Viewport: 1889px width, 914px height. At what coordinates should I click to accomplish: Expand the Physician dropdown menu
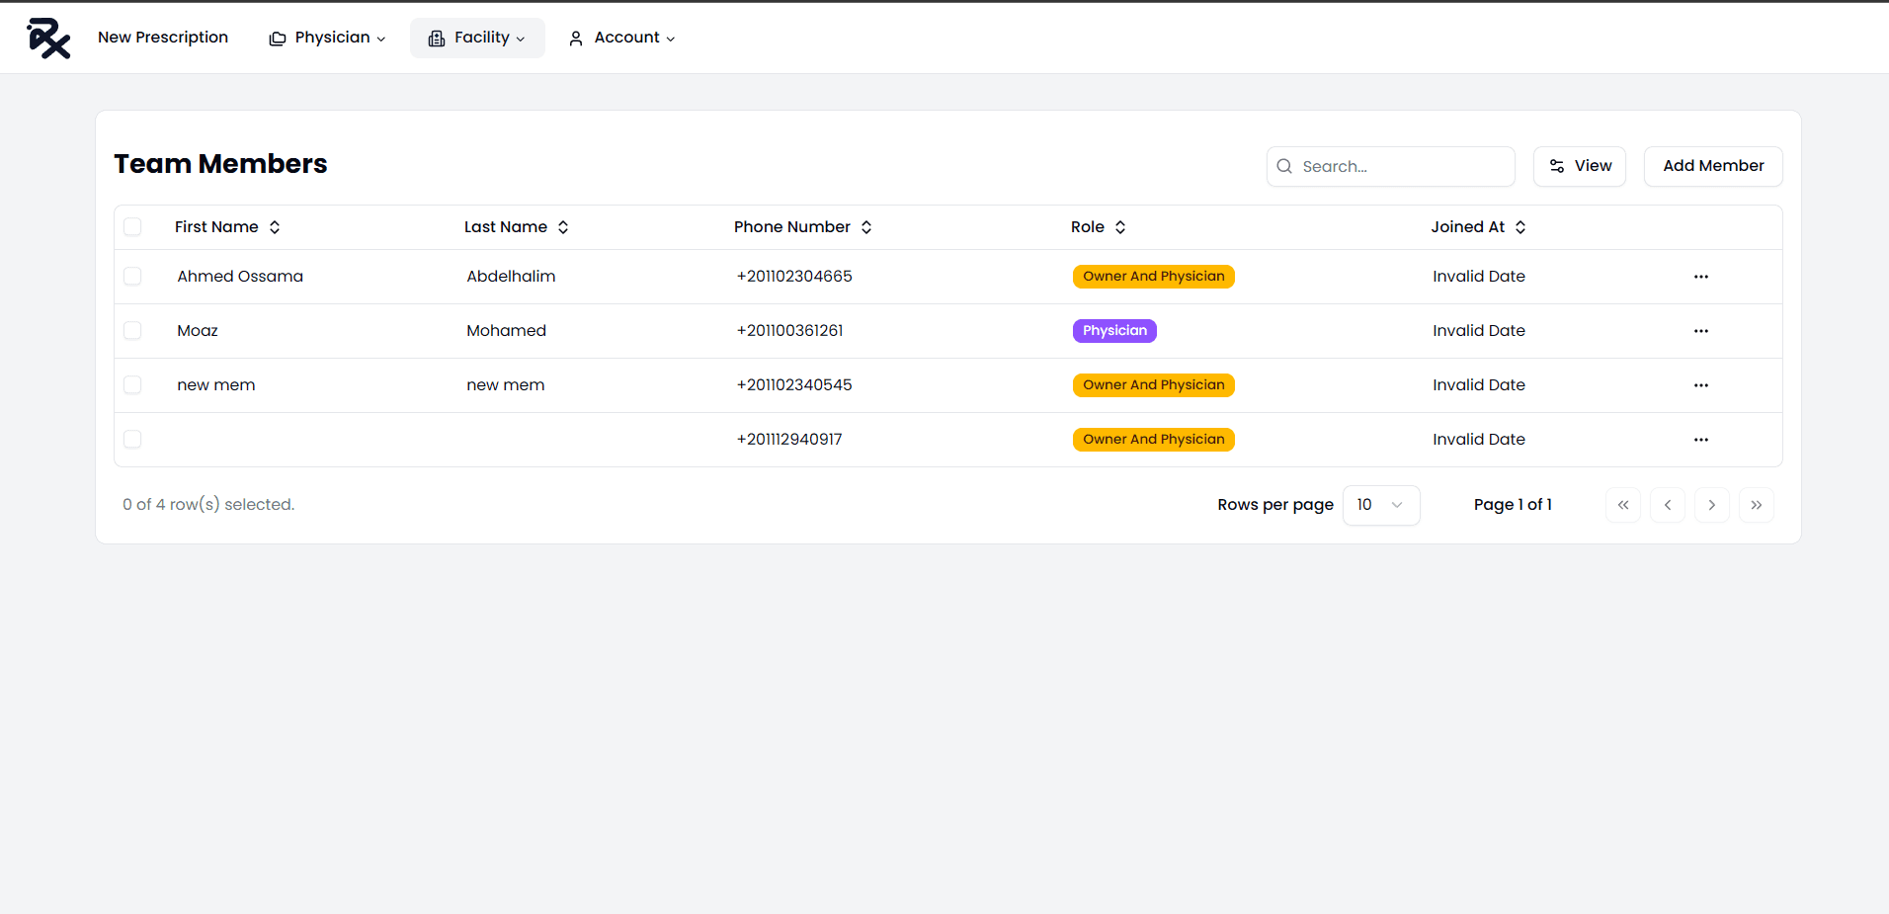point(327,38)
